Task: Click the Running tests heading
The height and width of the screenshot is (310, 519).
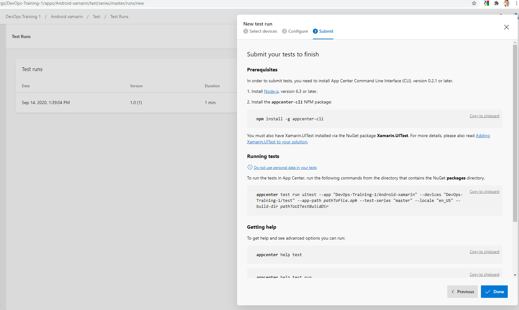Action: (263, 156)
